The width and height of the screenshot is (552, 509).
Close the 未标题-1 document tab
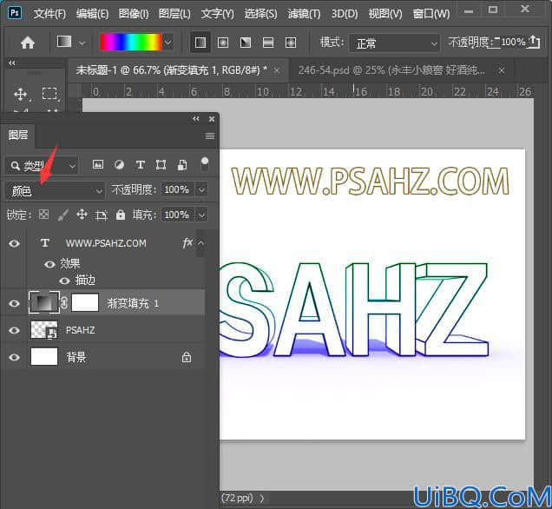click(x=277, y=71)
